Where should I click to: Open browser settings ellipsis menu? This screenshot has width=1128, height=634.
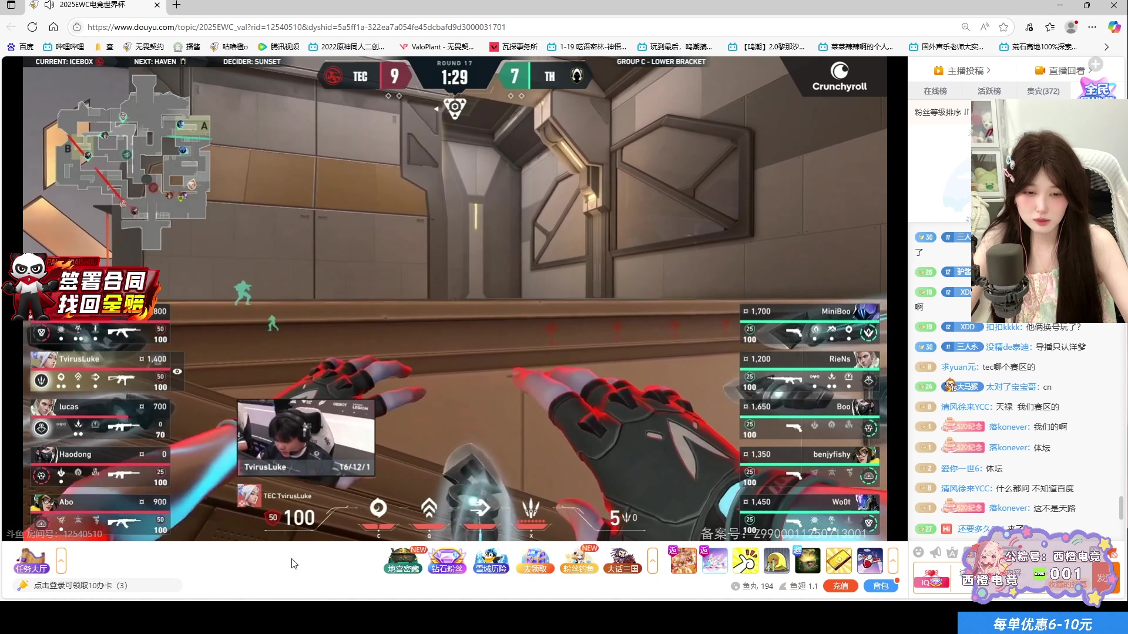(1092, 27)
